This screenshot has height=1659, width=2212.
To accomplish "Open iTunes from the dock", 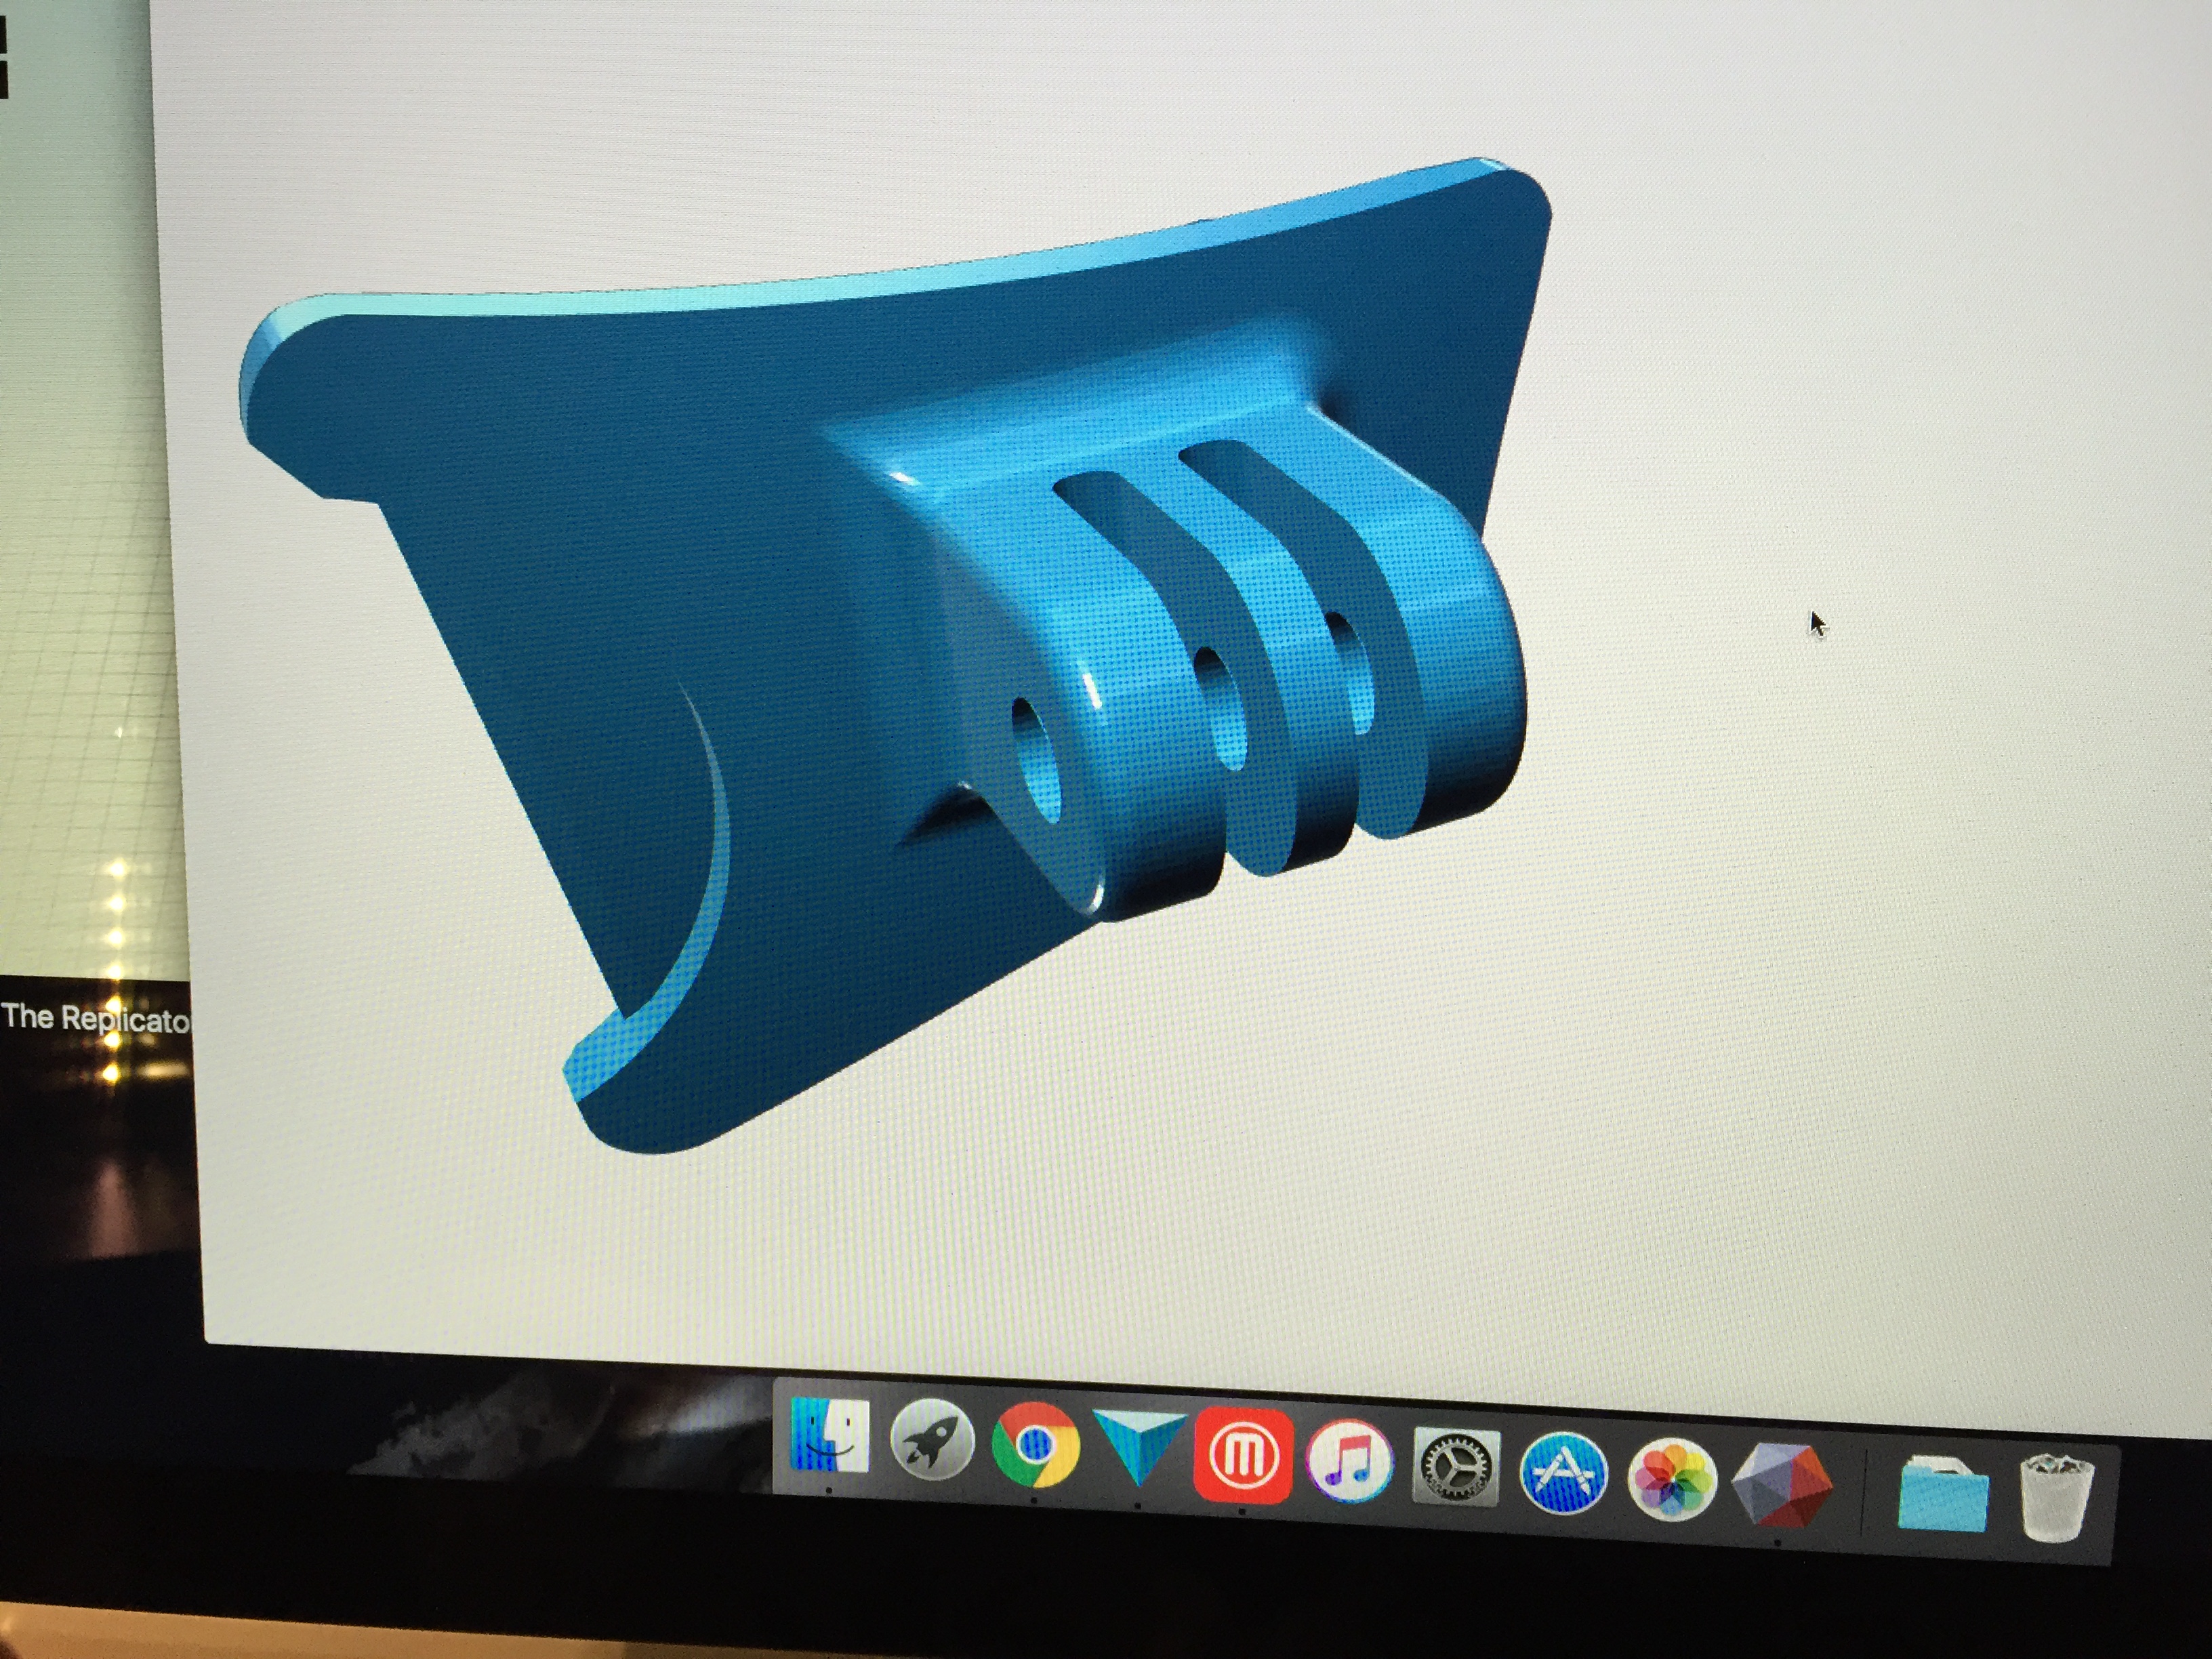I will [1349, 1461].
